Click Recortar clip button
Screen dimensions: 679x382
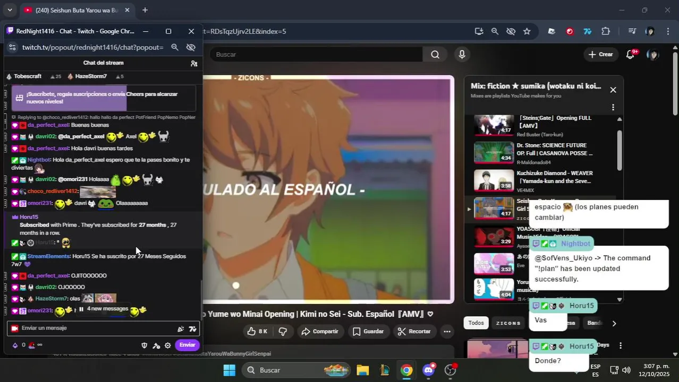pos(414,332)
